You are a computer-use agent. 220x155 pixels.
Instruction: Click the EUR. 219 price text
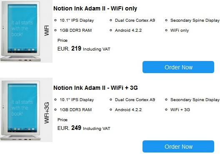(x=69, y=48)
